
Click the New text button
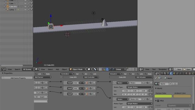tap(178, 69)
